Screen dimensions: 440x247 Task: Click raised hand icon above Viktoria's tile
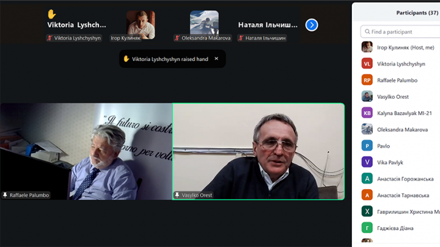[x=52, y=13]
